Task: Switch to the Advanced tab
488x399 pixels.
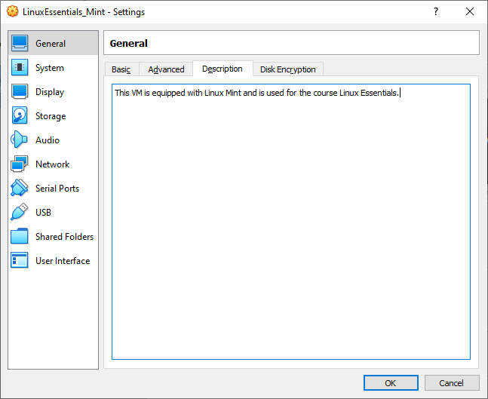Action: click(x=166, y=69)
